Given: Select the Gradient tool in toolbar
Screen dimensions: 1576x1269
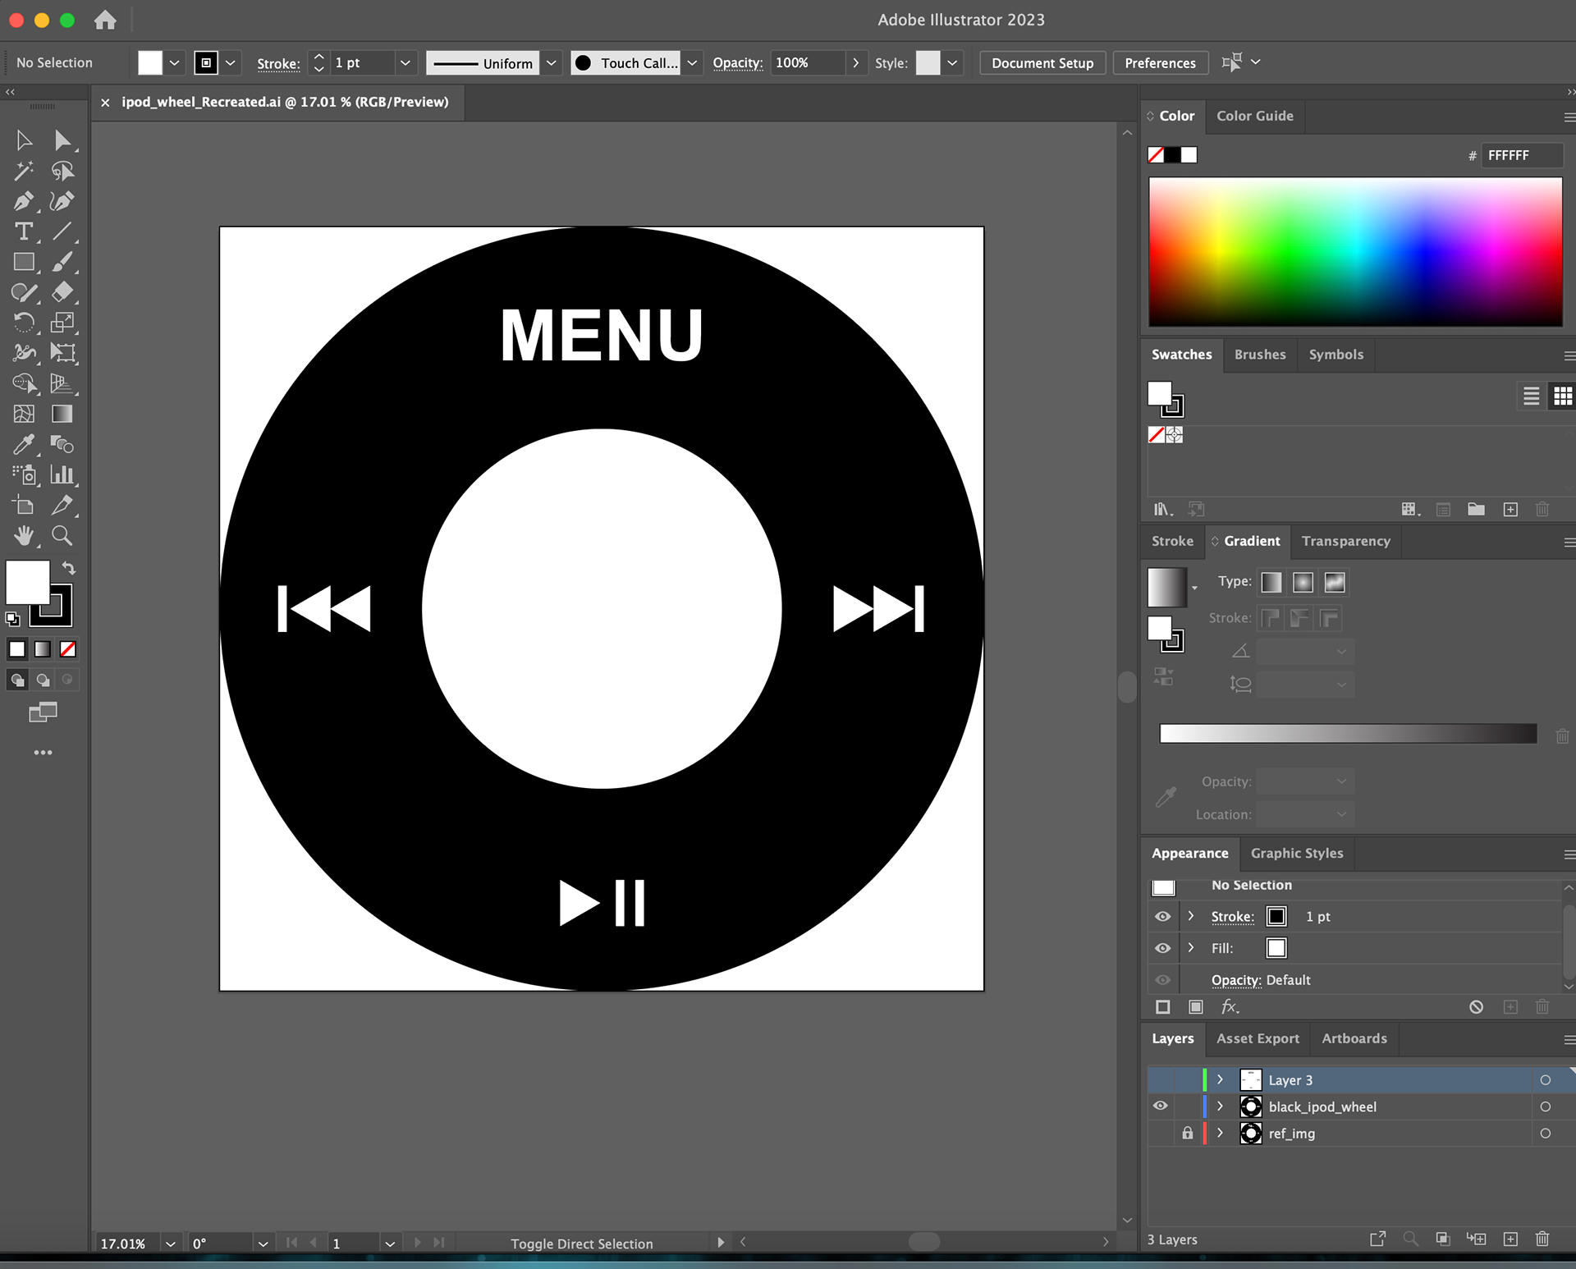Looking at the screenshot, I should [62, 414].
